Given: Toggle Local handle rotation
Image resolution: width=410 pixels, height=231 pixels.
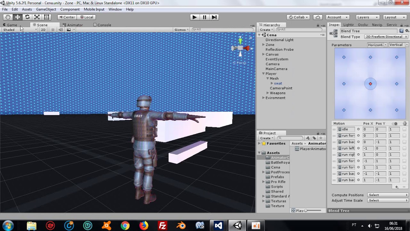Looking at the screenshot, I should click(x=87, y=17).
